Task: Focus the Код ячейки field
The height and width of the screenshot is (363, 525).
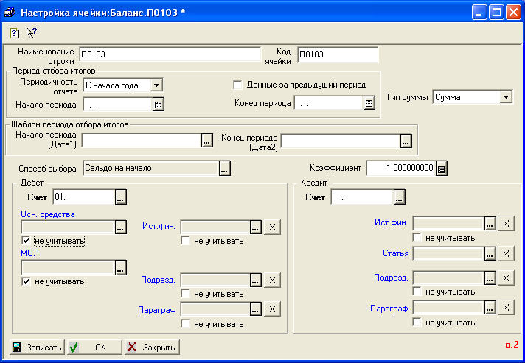Action: coord(338,54)
